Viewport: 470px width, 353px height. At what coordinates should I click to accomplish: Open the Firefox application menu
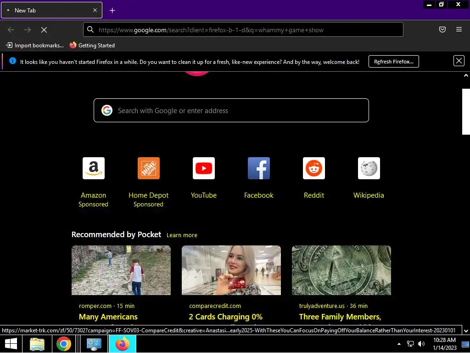459,29
